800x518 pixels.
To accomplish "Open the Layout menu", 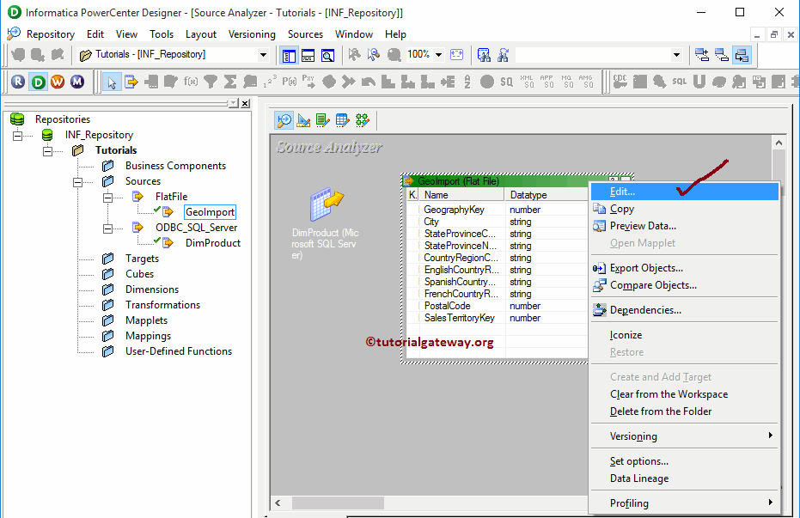I will pos(200,34).
